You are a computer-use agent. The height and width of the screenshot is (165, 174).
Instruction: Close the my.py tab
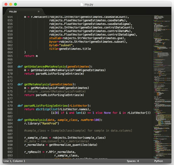39,11
